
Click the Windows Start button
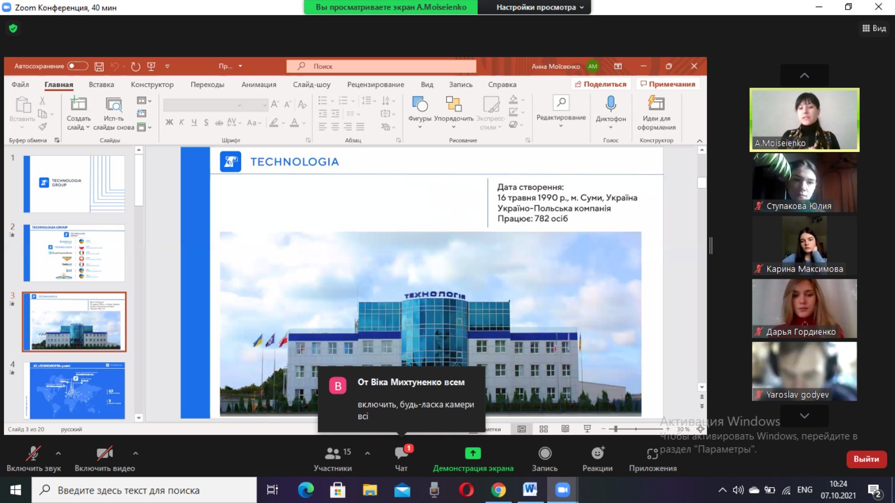pos(15,490)
